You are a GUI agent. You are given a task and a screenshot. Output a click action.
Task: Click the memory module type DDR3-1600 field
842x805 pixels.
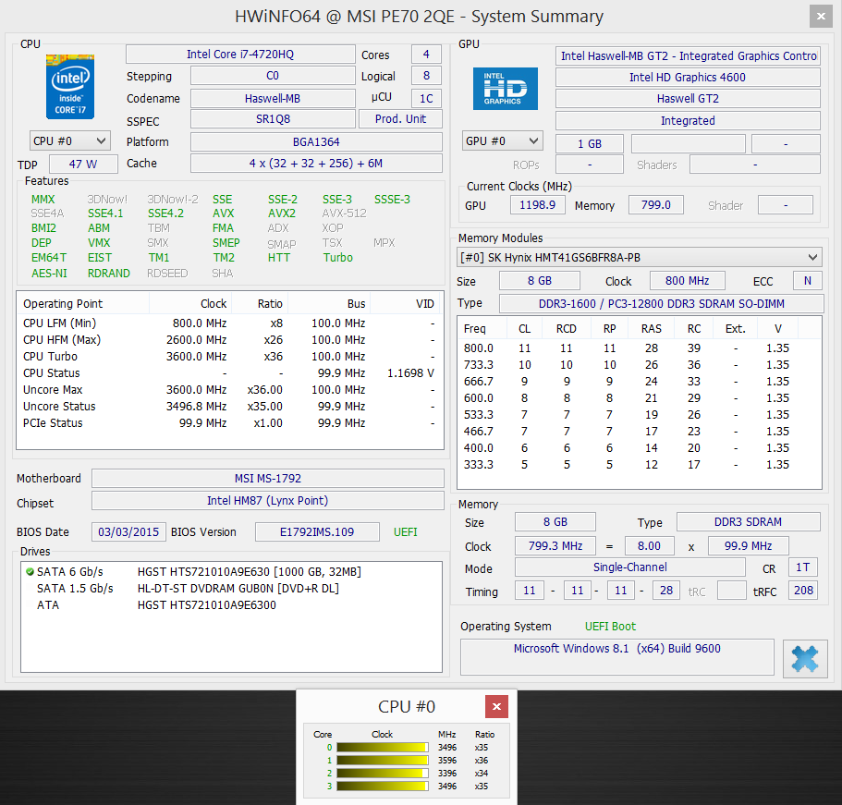[661, 303]
